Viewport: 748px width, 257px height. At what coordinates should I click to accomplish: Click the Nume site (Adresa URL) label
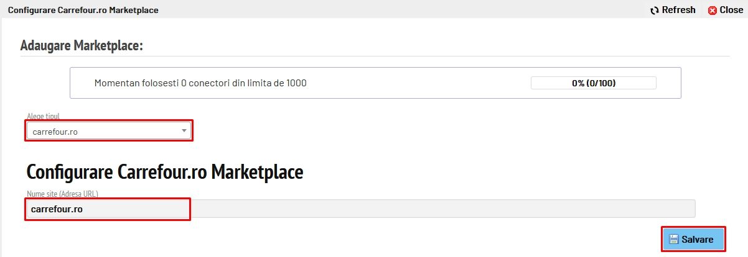[x=62, y=194]
